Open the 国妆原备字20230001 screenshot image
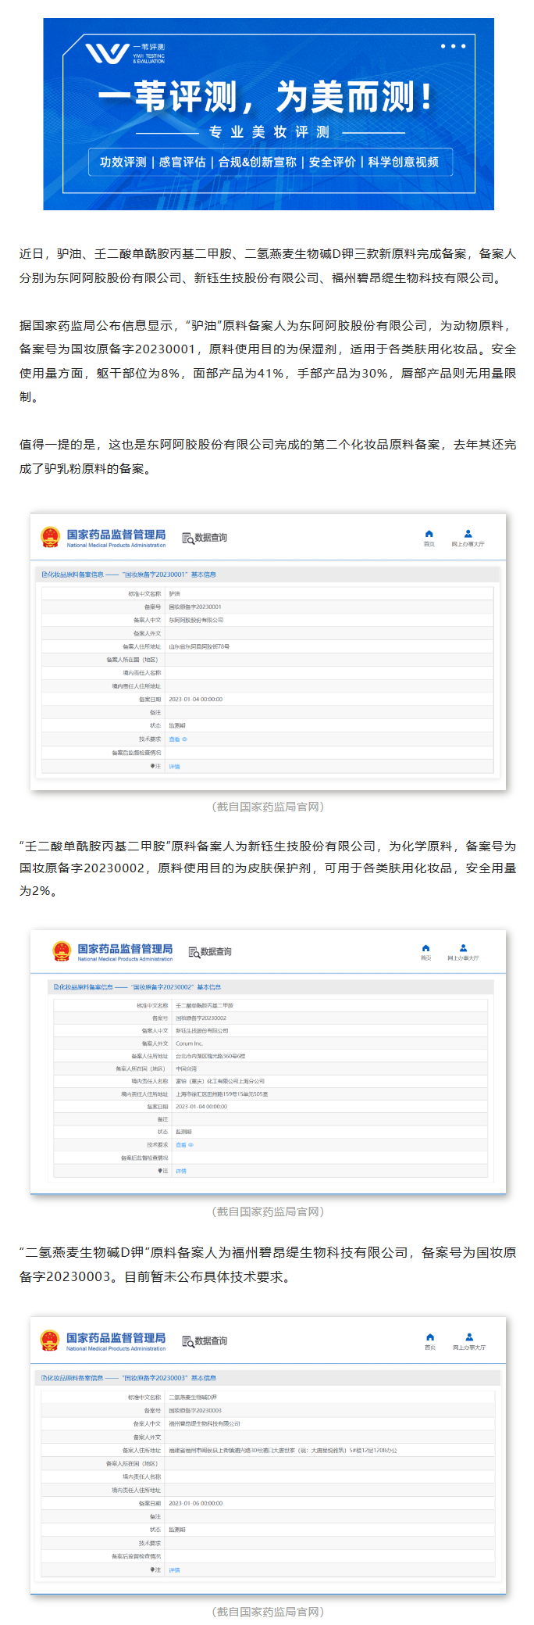Screen dimensions: 534x1625 pos(268,651)
